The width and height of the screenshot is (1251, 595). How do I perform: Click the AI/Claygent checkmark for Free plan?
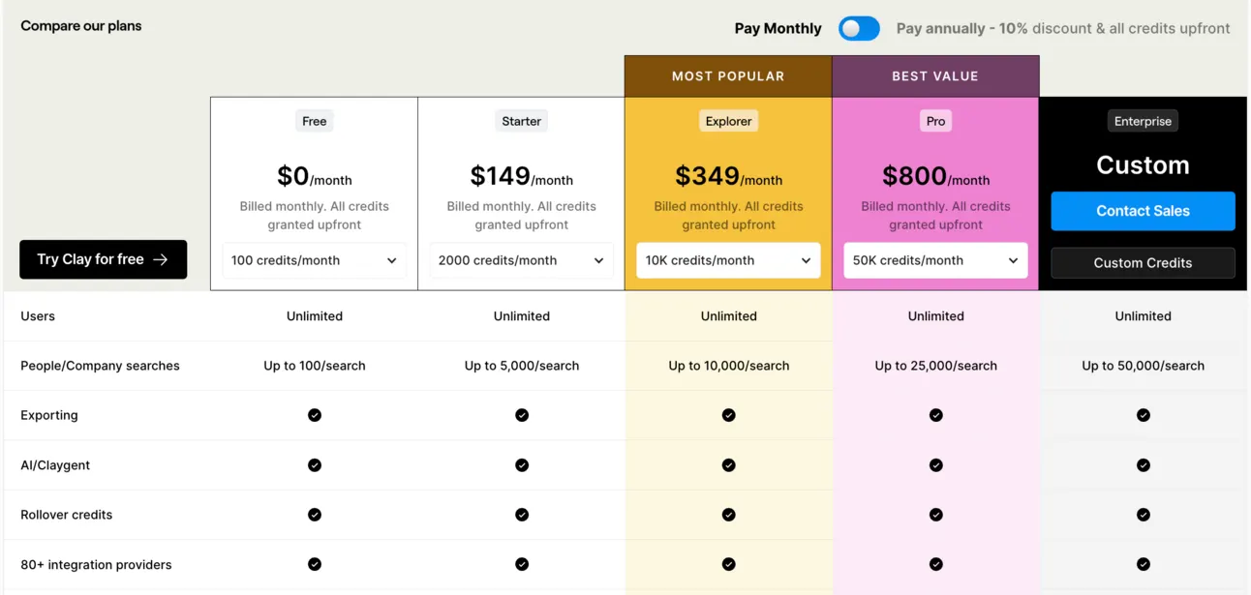pyautogui.click(x=315, y=465)
